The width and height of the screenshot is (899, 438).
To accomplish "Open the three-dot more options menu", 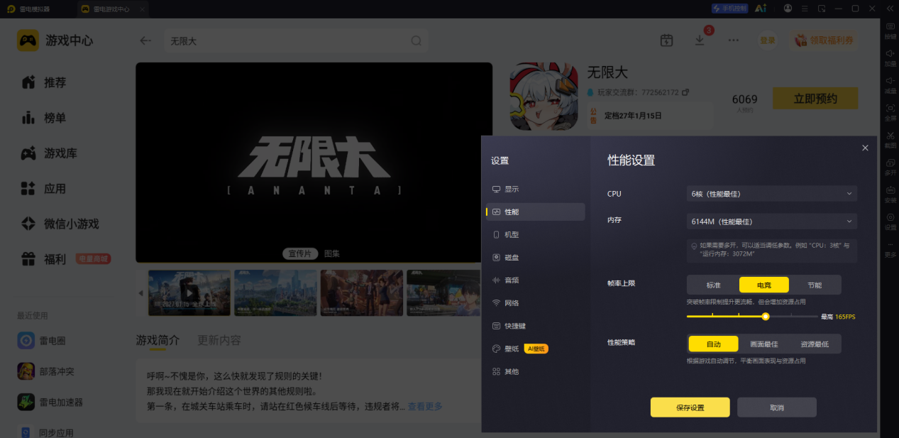I will click(733, 40).
